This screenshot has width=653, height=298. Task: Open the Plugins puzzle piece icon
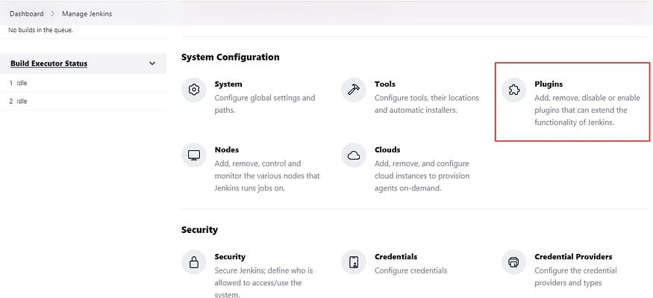(x=514, y=90)
